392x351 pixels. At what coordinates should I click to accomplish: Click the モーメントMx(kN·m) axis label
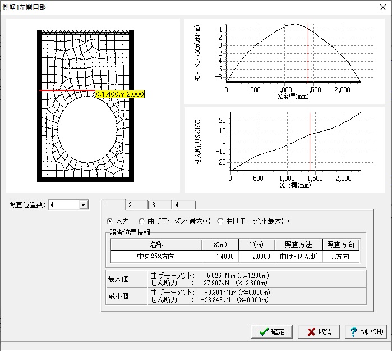[197, 53]
